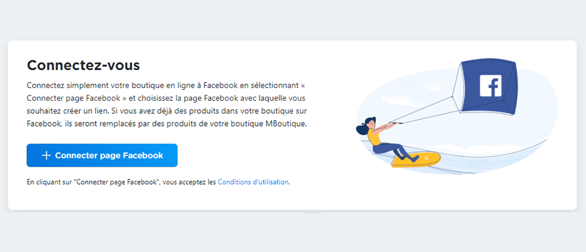
Task: Click the description paragraph about connecting your boutique
Action: click(x=167, y=104)
